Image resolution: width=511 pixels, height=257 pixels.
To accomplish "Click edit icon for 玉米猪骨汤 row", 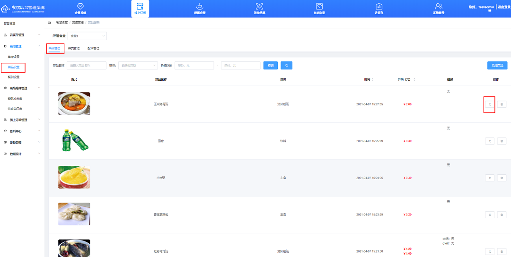I will (x=489, y=104).
